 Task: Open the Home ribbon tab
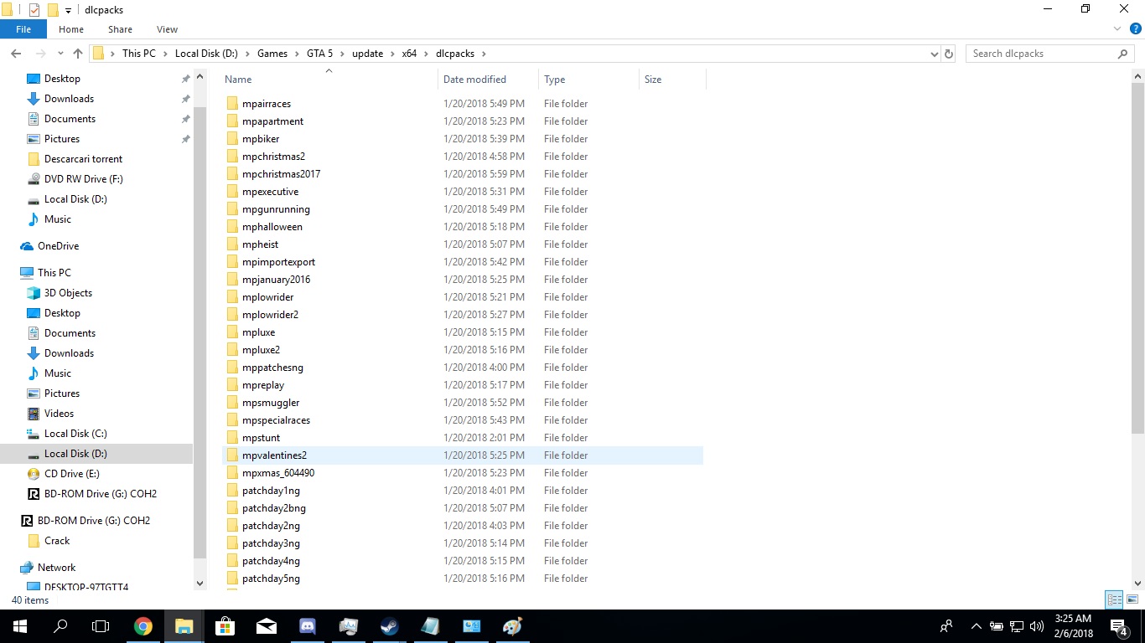pyautogui.click(x=71, y=29)
